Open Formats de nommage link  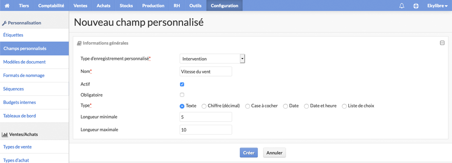pos(34,76)
